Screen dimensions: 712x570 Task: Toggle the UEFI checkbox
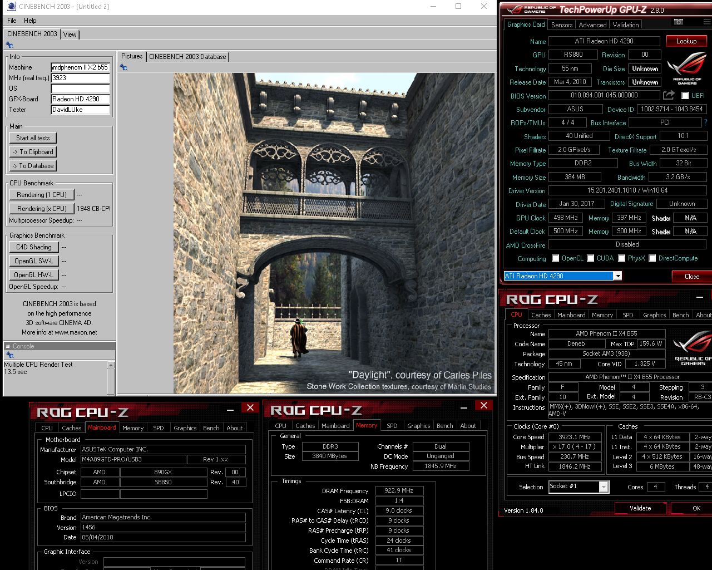(685, 96)
